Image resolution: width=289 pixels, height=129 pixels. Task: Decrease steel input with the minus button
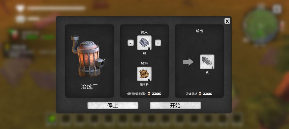pos(131,43)
